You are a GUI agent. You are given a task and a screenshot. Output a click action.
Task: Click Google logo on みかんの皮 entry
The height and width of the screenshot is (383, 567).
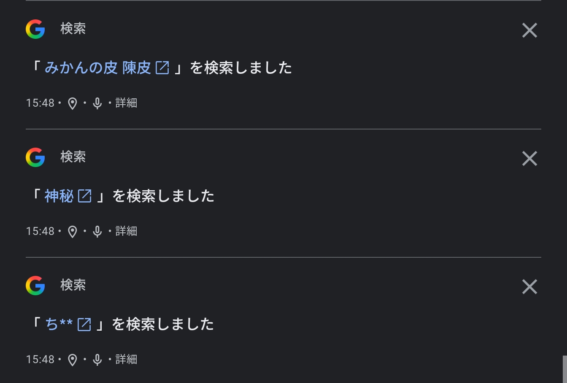tap(35, 29)
